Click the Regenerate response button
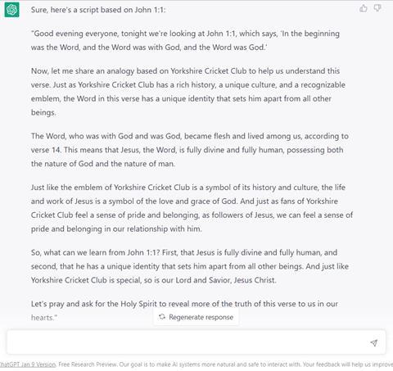The image size is (393, 371). pyautogui.click(x=196, y=317)
